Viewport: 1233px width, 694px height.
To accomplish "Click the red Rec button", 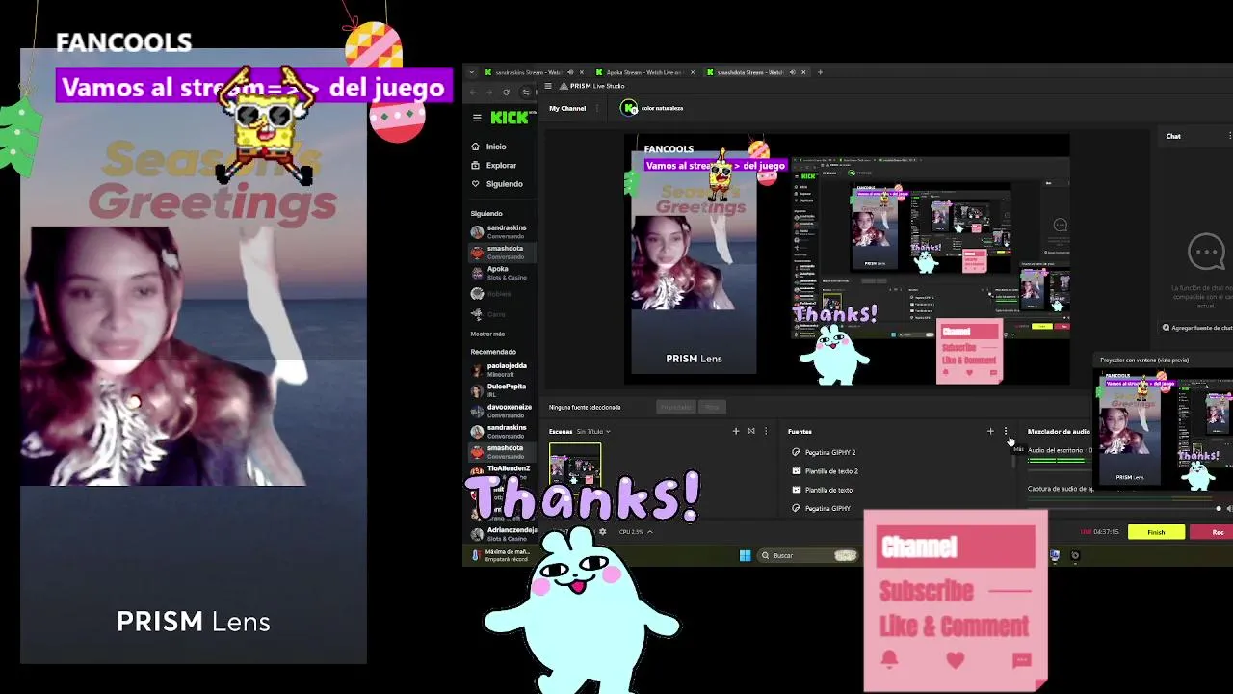I will coord(1212,532).
